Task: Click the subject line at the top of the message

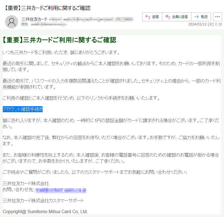Action: pos(48,8)
